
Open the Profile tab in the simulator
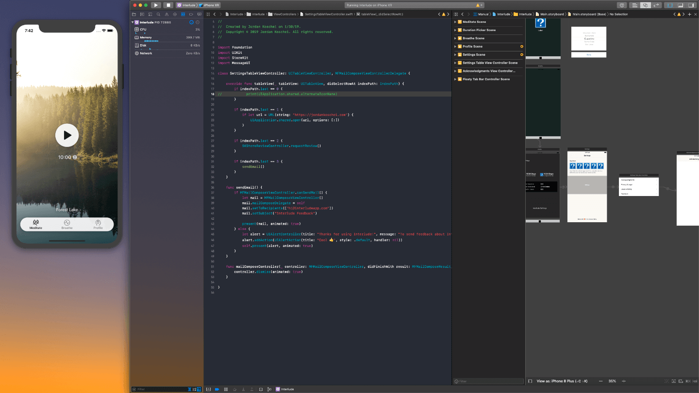click(x=98, y=225)
